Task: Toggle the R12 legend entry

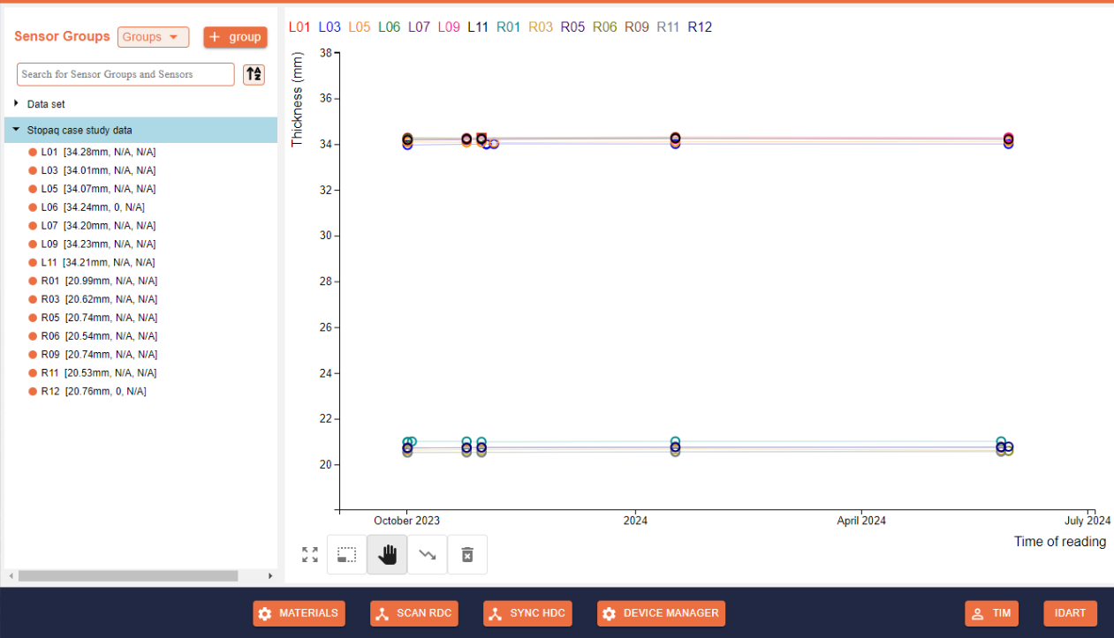Action: pyautogui.click(x=700, y=27)
